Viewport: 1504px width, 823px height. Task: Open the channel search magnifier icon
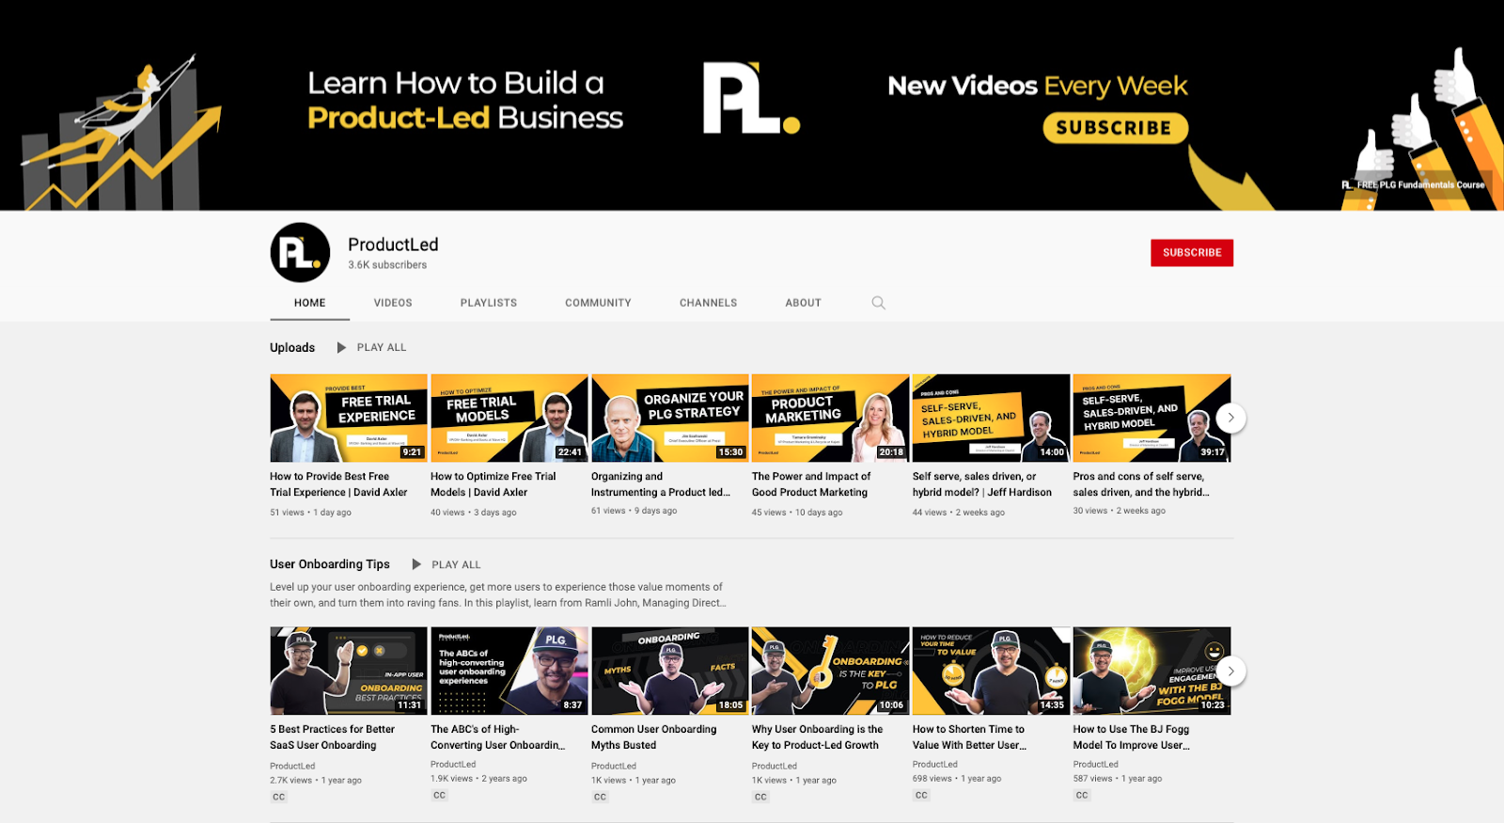pos(878,303)
